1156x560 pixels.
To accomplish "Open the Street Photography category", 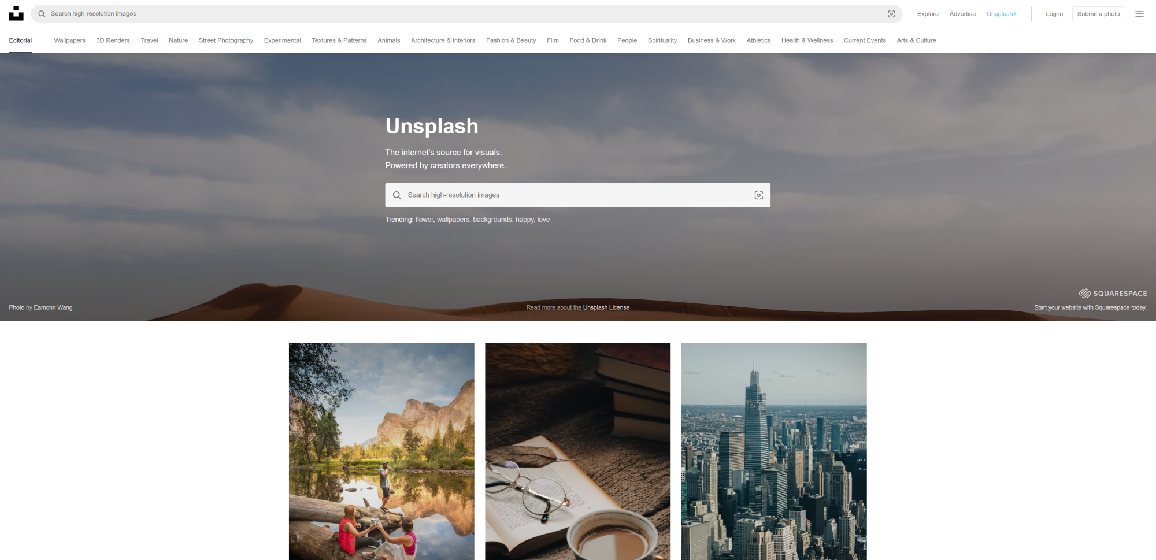I will click(226, 40).
